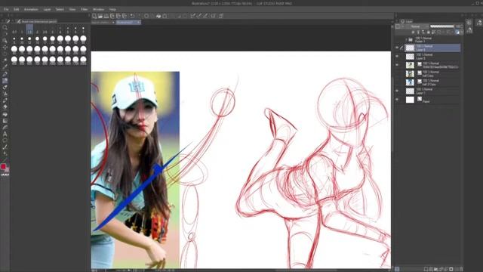The height and width of the screenshot is (272, 483).
Task: Select the Pen tool
Action: [x=5, y=74]
